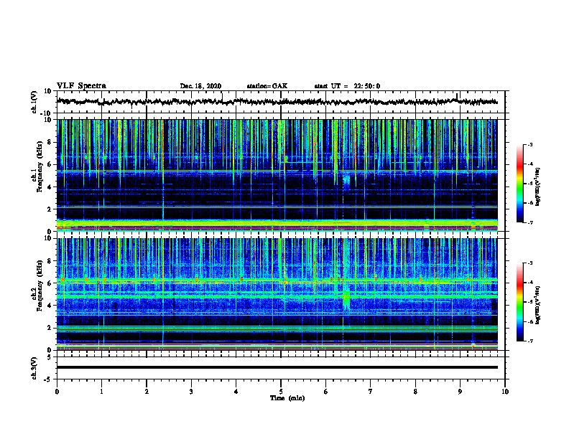Click the ch.3 flat black signal line
569x439 pixels.
[277, 367]
